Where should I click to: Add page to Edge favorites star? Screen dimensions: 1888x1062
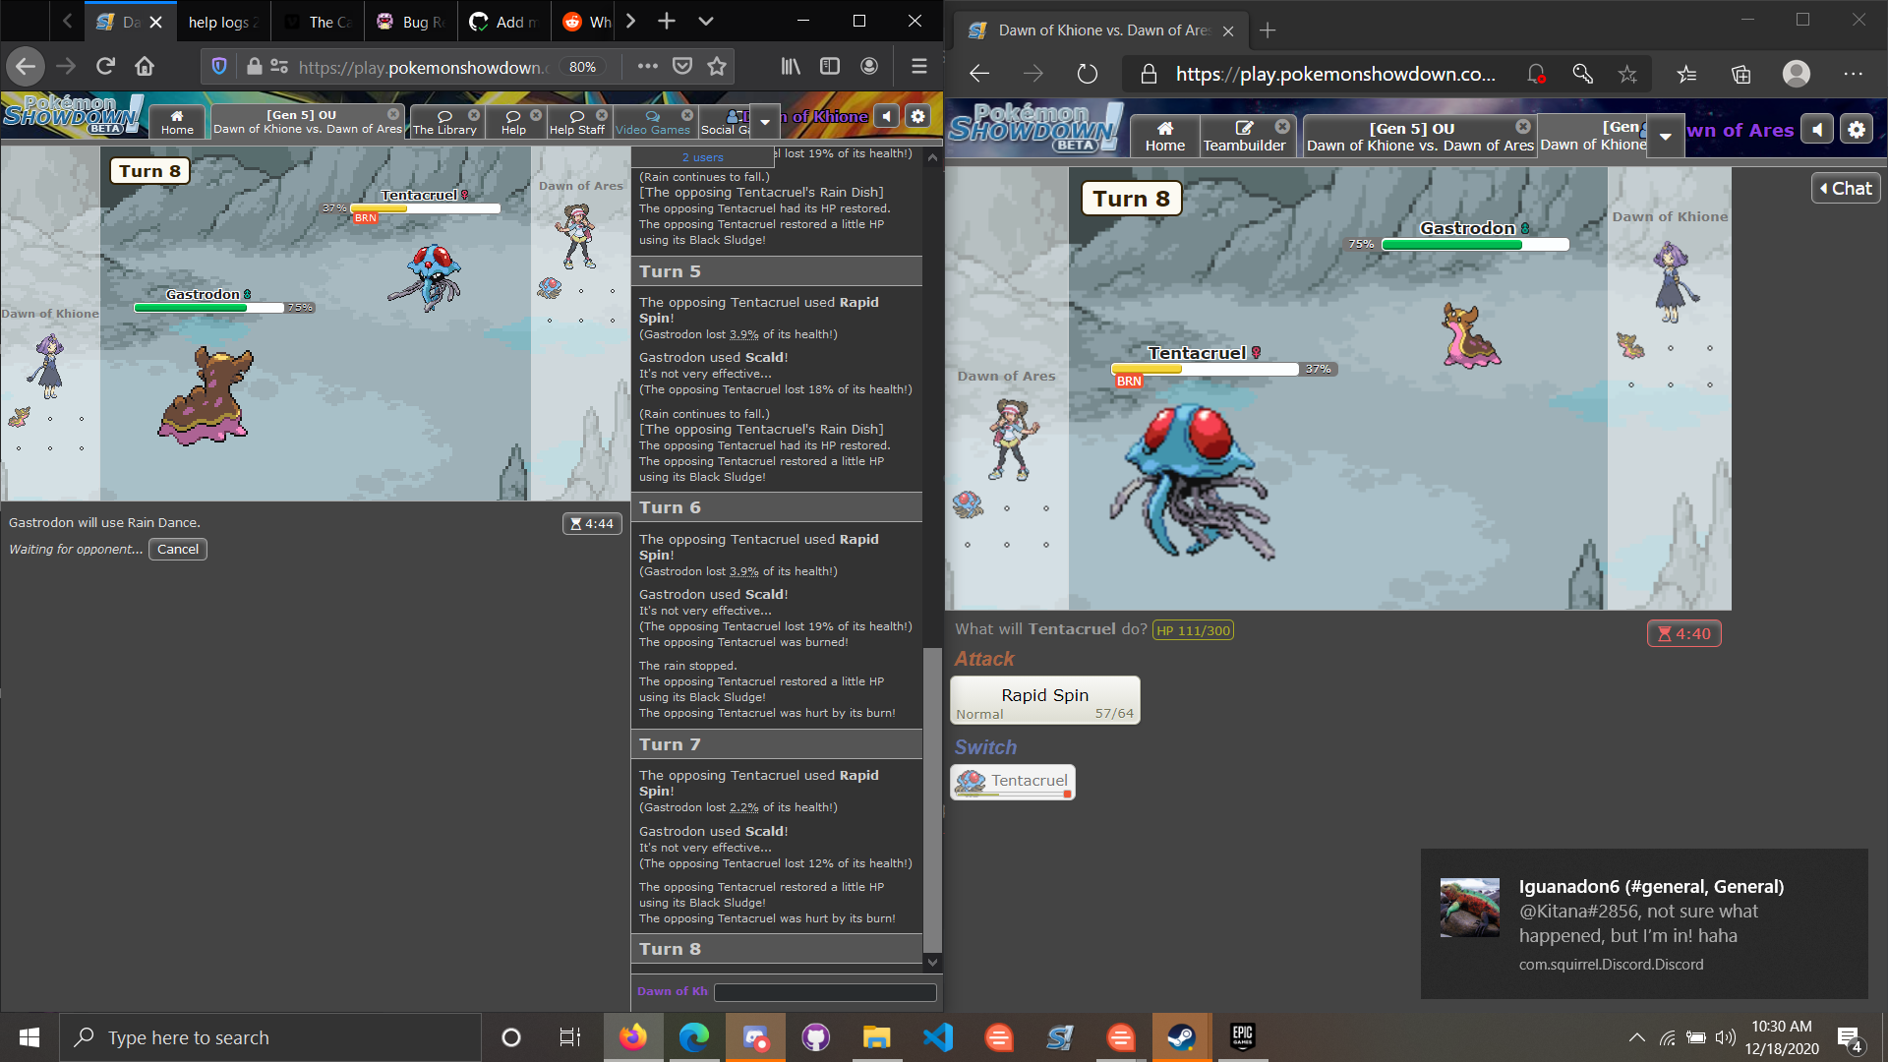(1628, 74)
